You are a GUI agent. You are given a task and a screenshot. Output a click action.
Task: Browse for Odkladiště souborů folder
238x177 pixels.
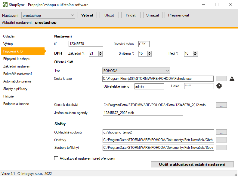(x=221, y=132)
